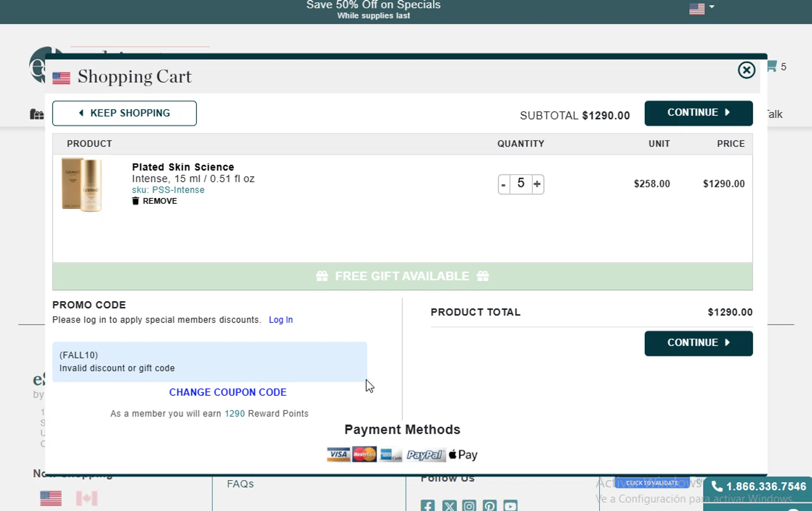Click the Invalid discount or gift code message
Image resolution: width=812 pixels, height=511 pixels.
(x=117, y=368)
